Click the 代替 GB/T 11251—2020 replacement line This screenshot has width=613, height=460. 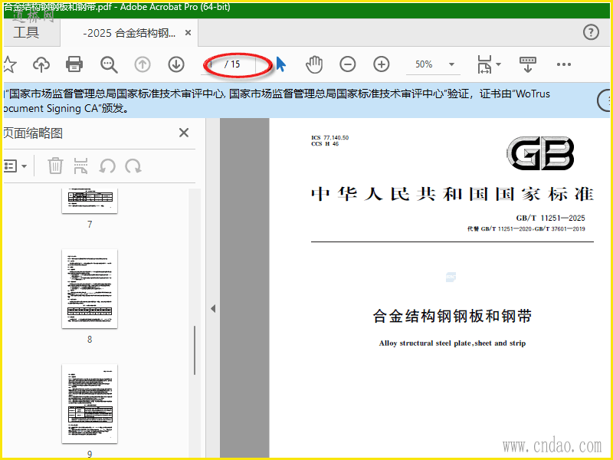coord(526,228)
